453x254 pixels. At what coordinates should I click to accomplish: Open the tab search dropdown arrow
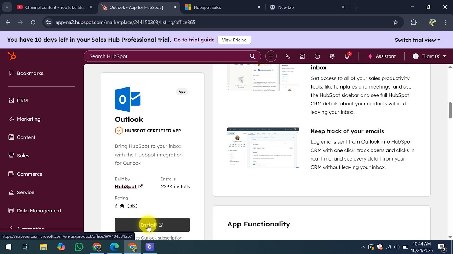tap(7, 7)
